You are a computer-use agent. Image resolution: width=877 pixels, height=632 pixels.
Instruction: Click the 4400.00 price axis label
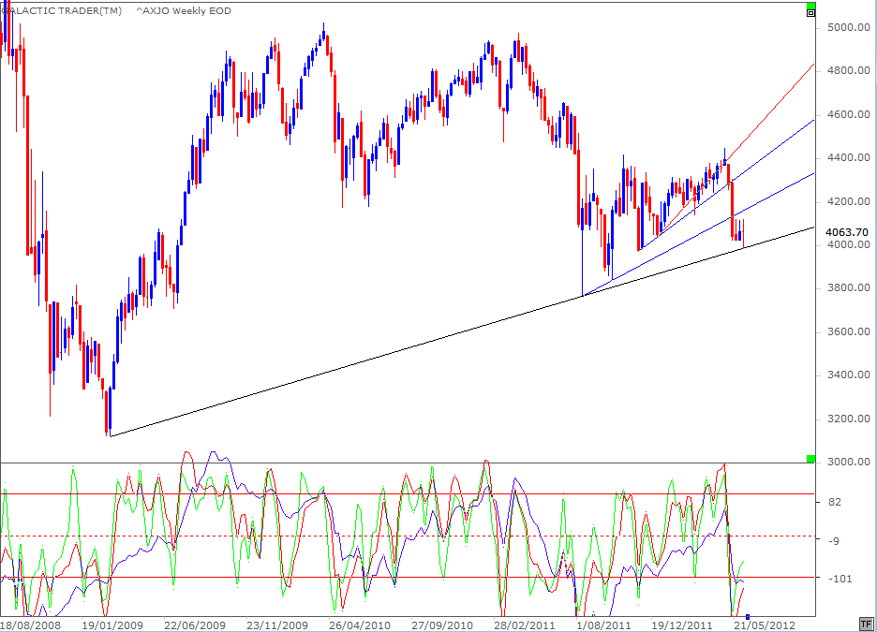(849, 157)
